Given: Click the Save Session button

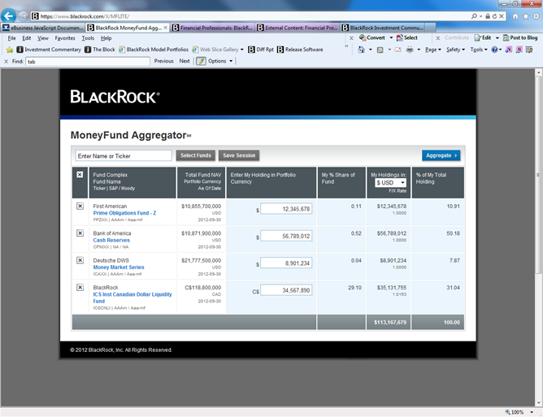Looking at the screenshot, I should 239,155.
